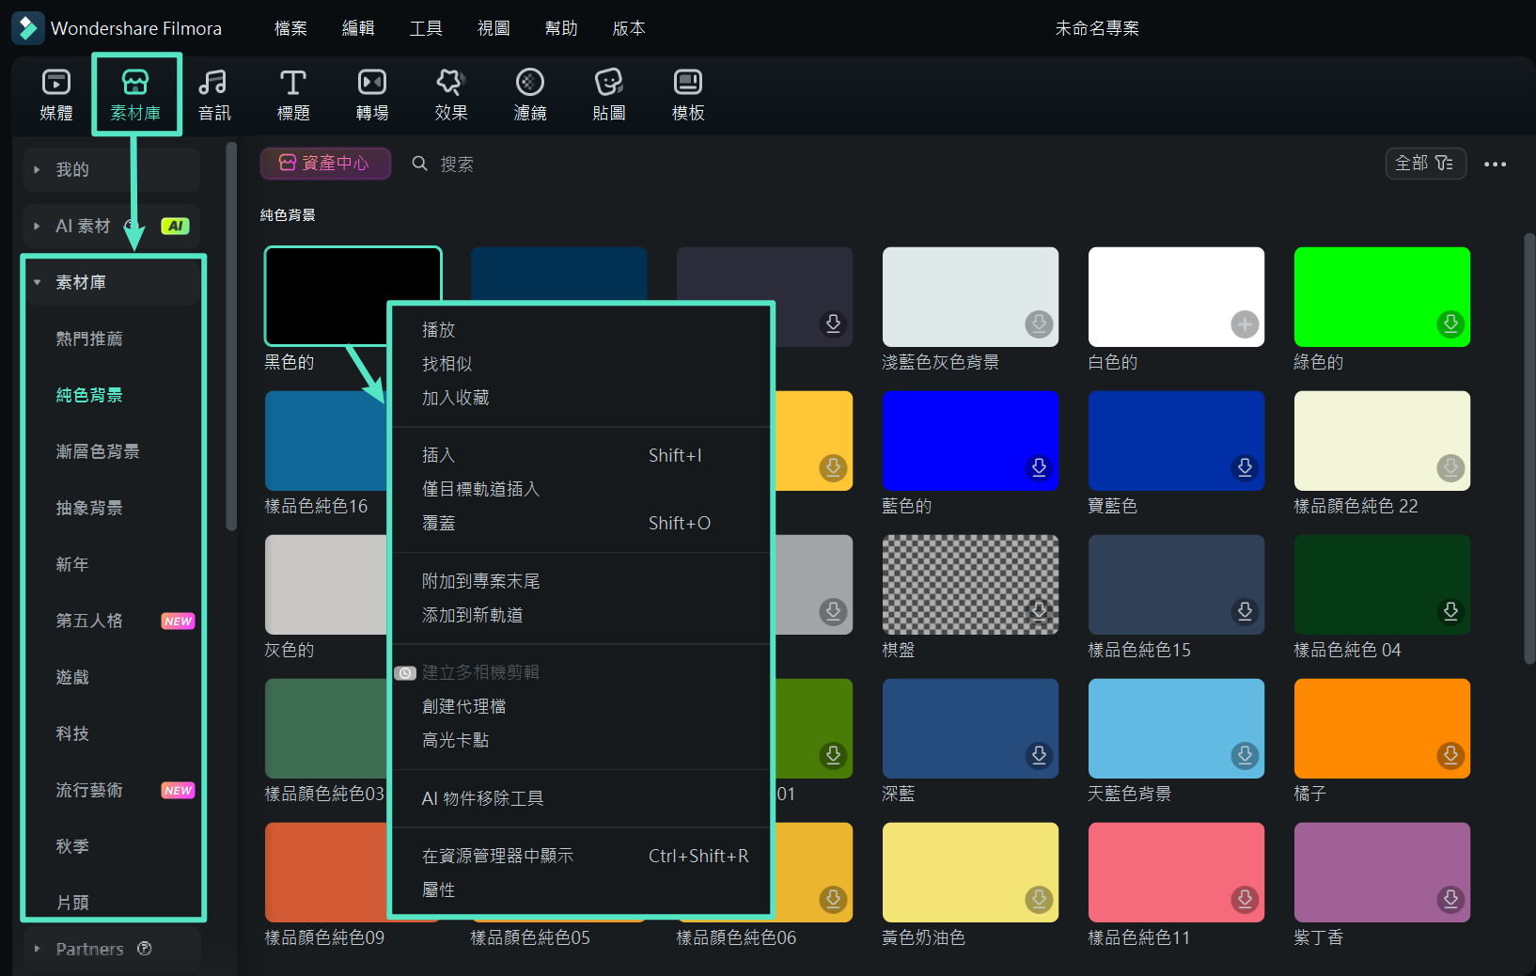The height and width of the screenshot is (976, 1536).
Task: Open the 媒體 media tab
Action: point(56,95)
